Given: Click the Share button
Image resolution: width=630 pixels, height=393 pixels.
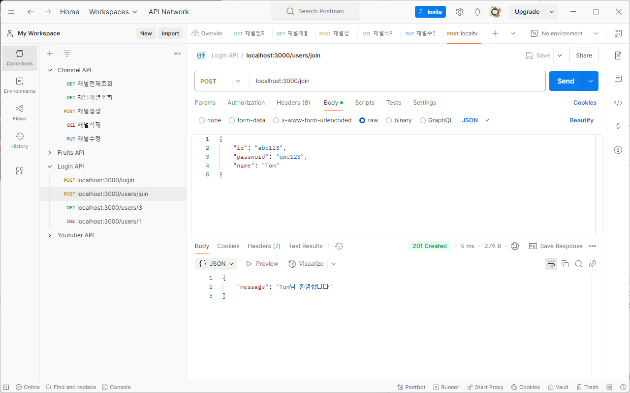Looking at the screenshot, I should pos(584,56).
